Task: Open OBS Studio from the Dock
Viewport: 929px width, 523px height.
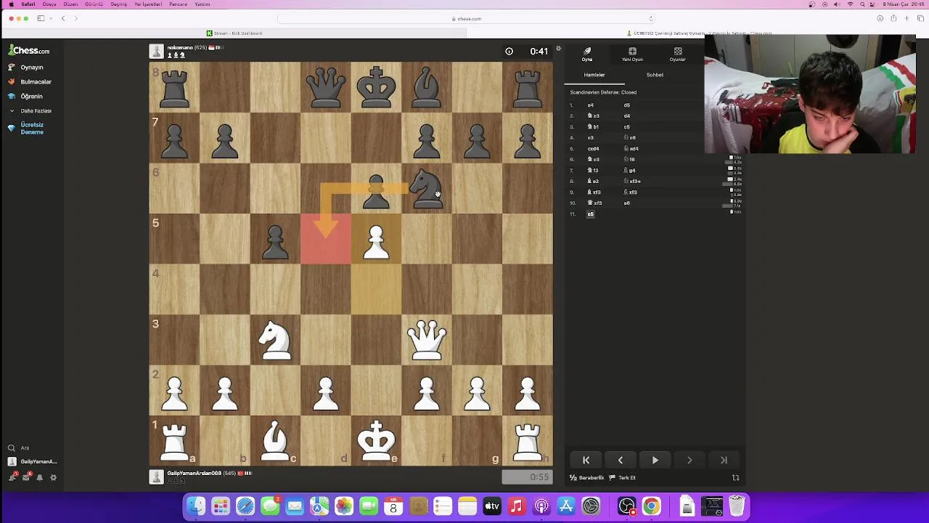Action: pyautogui.click(x=627, y=506)
